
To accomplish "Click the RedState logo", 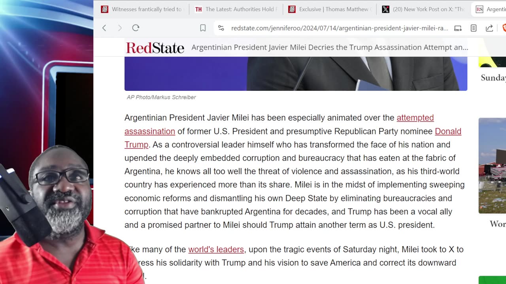I will click(x=155, y=48).
